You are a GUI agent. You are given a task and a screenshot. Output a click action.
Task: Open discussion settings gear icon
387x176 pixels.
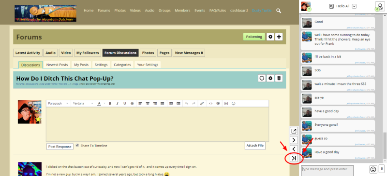[x=270, y=78]
